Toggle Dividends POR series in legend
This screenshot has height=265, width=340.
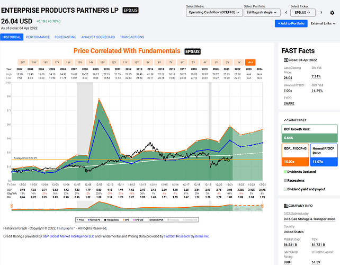[155, 220]
